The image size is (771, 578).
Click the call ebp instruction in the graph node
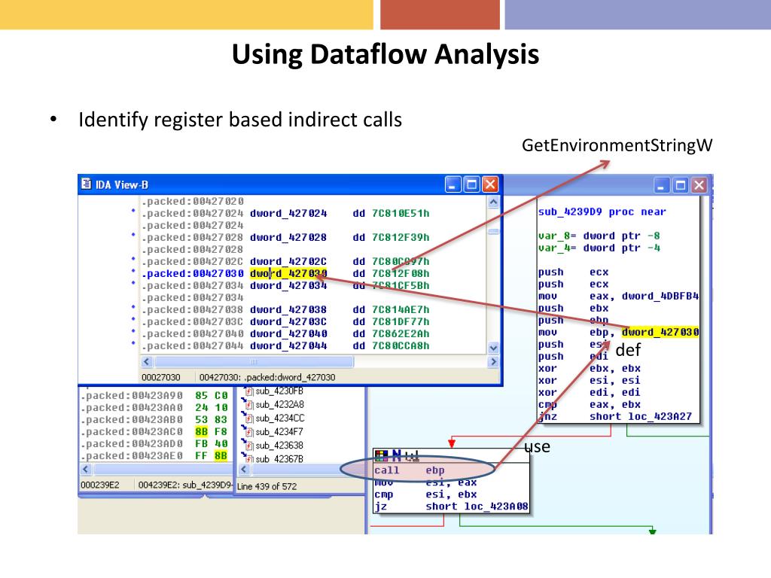point(409,470)
